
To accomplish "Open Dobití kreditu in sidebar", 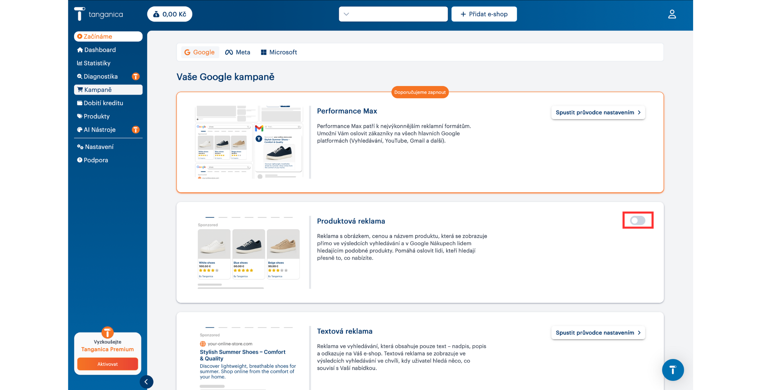I will point(108,103).
